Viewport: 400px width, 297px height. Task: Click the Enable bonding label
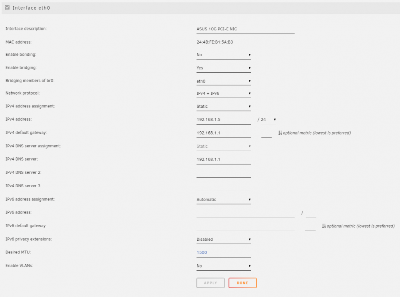point(21,54)
